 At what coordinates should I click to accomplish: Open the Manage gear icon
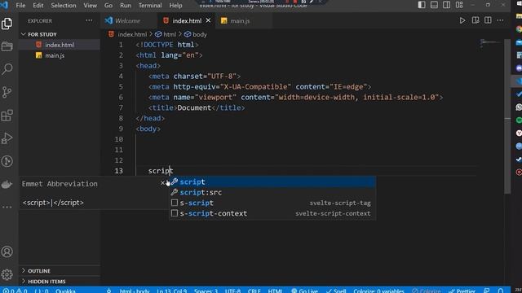[7, 275]
